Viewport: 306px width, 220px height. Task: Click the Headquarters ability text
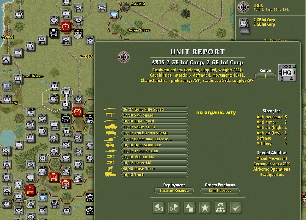pos(272,175)
